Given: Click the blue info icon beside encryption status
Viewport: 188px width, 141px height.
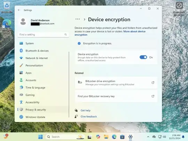Looking at the screenshot, I should [x=79, y=44].
